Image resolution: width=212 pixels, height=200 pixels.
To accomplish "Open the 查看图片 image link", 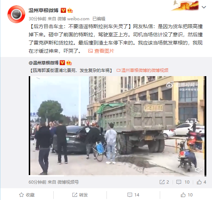I will tap(104, 51).
